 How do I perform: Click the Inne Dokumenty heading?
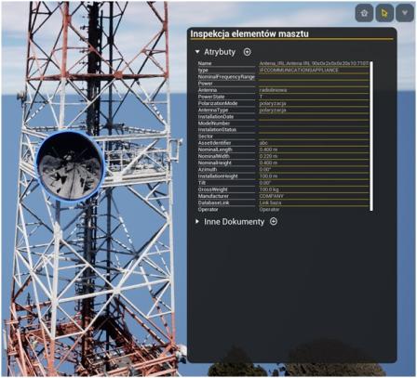point(234,222)
